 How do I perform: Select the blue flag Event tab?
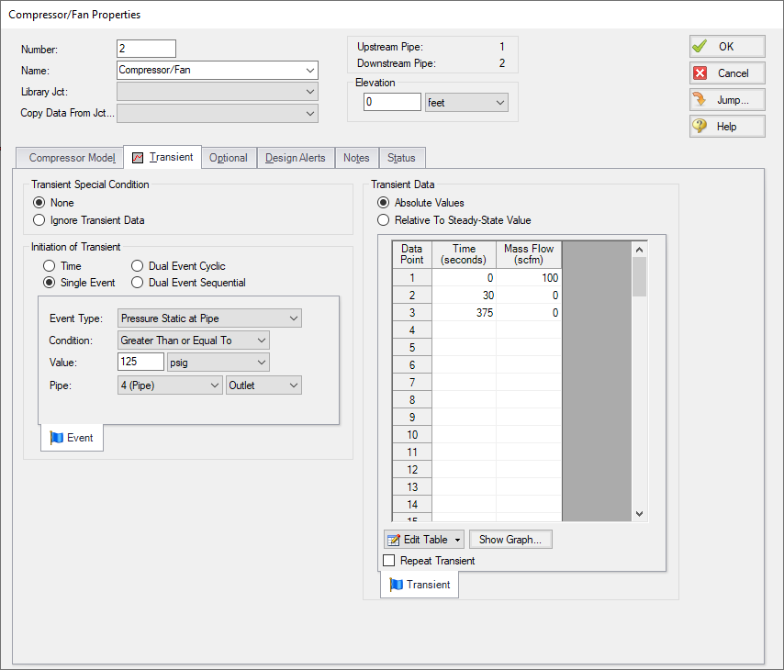[72, 438]
